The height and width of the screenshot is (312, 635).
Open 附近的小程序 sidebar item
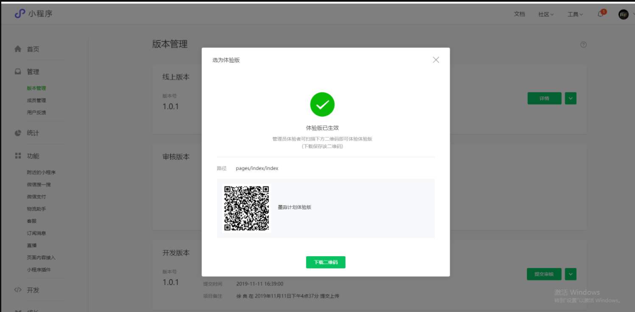(x=41, y=172)
